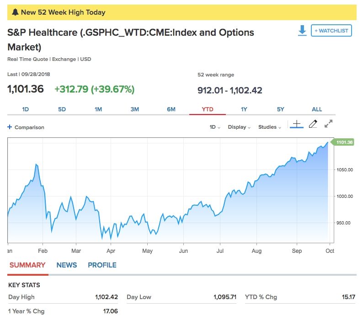This screenshot has width=363, height=322.
Task: Click the 950.00 axis label
Action: (343, 223)
